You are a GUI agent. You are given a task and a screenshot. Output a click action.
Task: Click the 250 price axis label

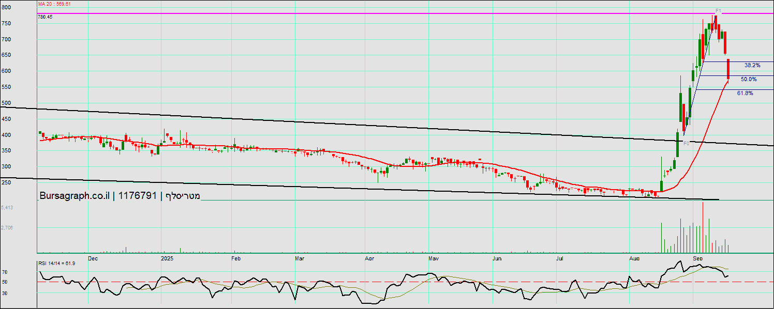[x=6, y=183]
